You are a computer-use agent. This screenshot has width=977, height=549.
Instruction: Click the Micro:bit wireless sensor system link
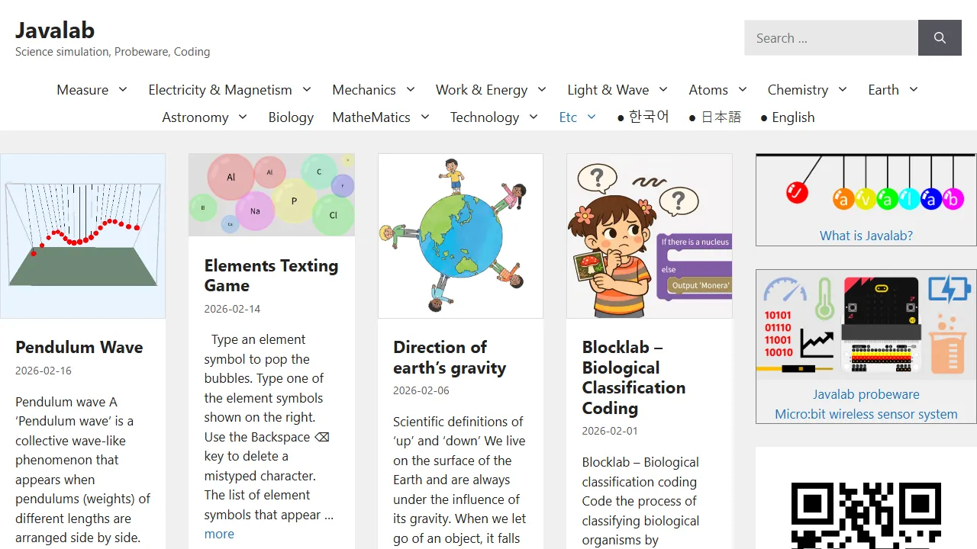[865, 414]
